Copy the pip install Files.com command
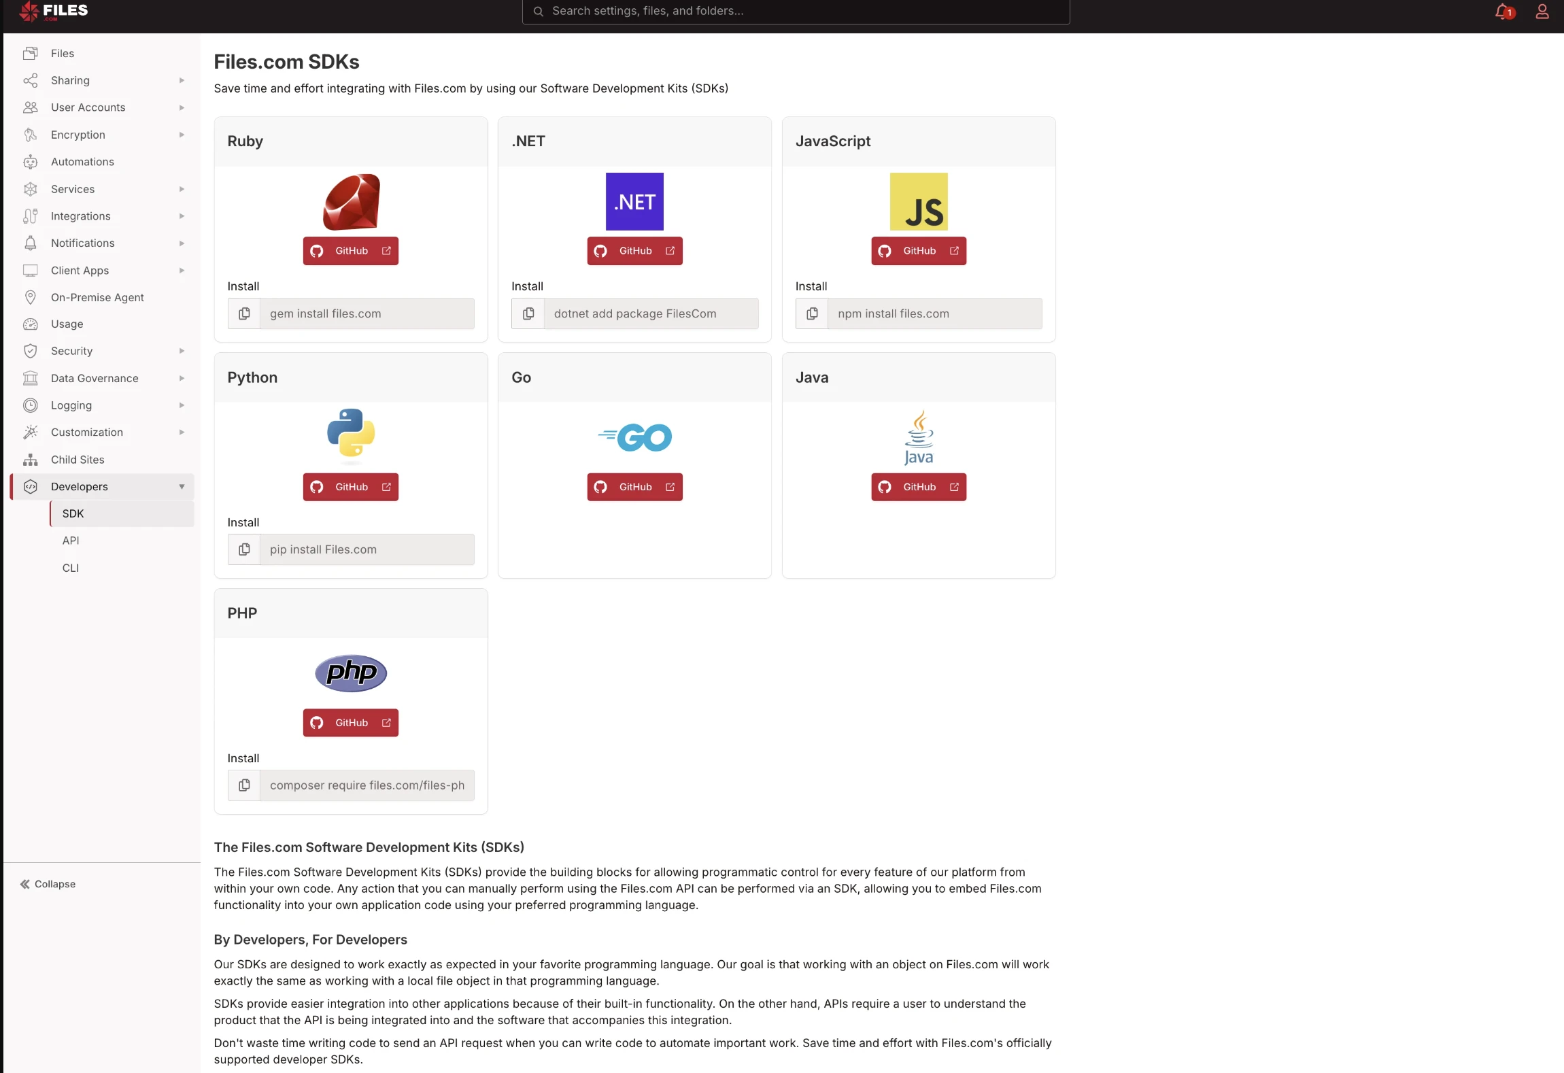1564x1073 pixels. coord(244,549)
